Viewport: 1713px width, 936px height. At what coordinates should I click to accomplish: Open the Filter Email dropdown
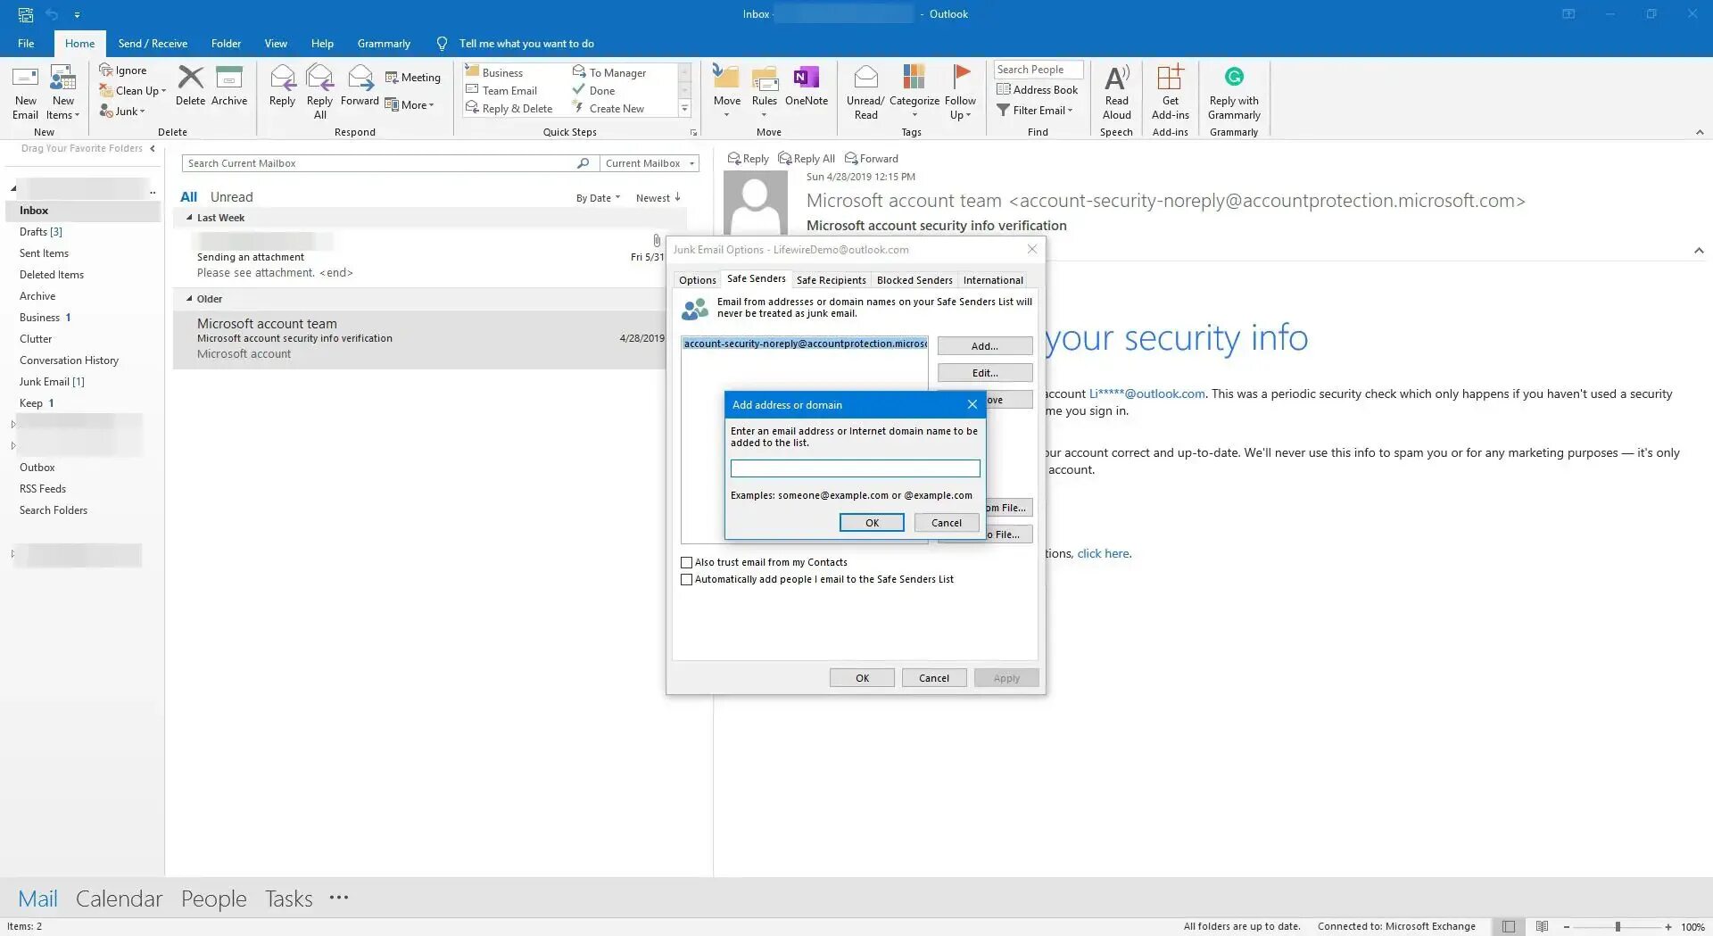(1035, 111)
